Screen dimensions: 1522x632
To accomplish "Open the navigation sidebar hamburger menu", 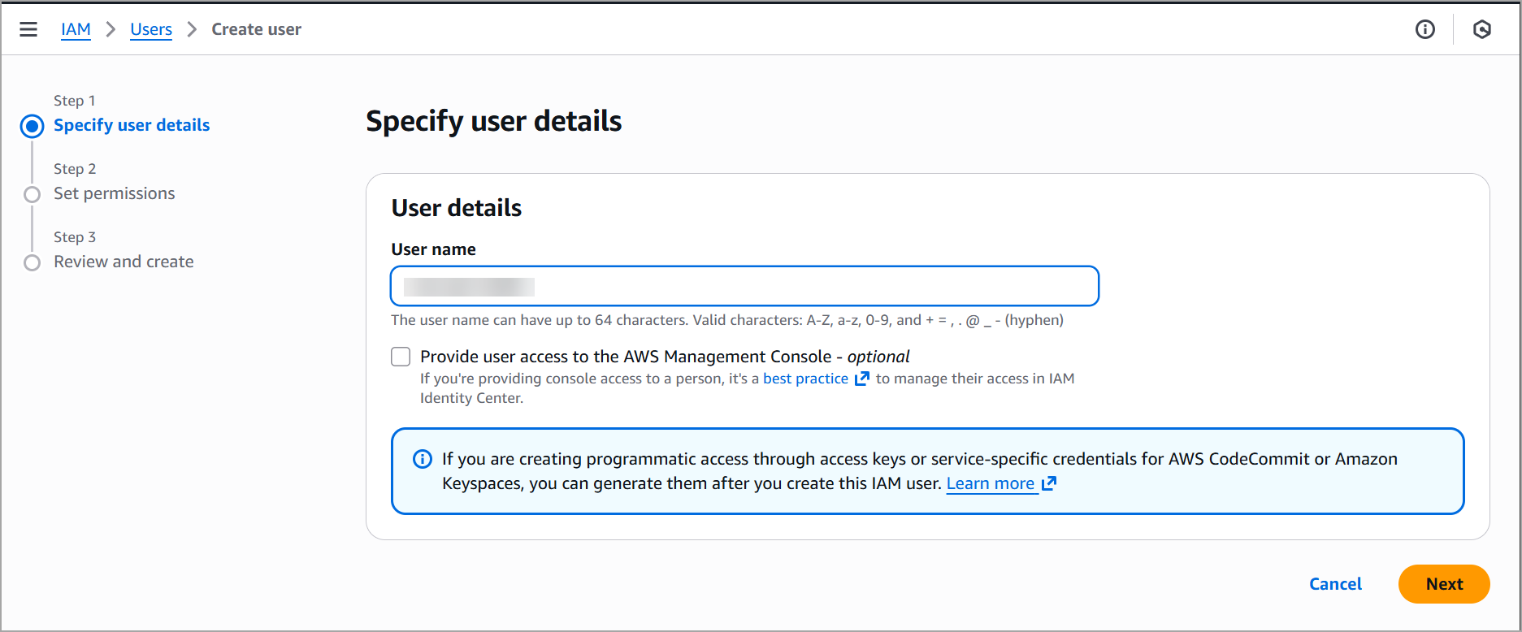I will tap(28, 29).
